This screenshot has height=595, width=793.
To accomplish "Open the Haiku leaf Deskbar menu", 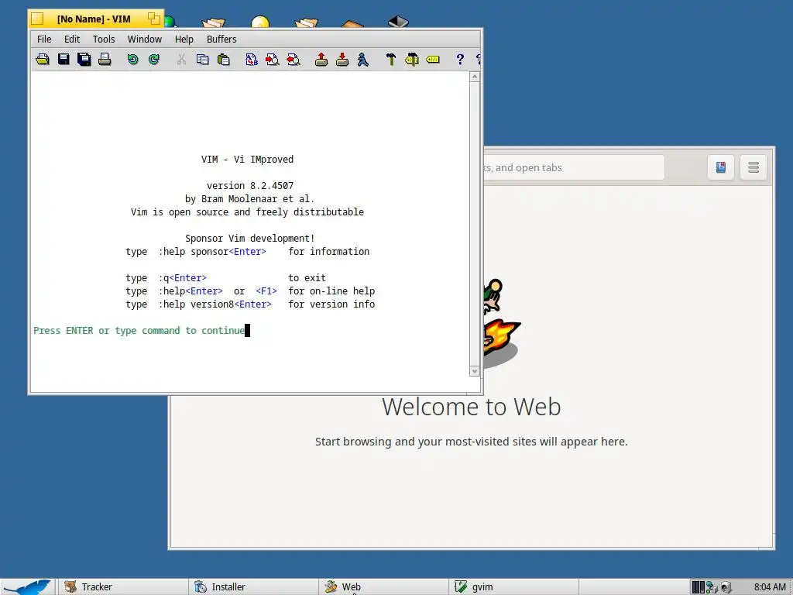I will [x=28, y=587].
